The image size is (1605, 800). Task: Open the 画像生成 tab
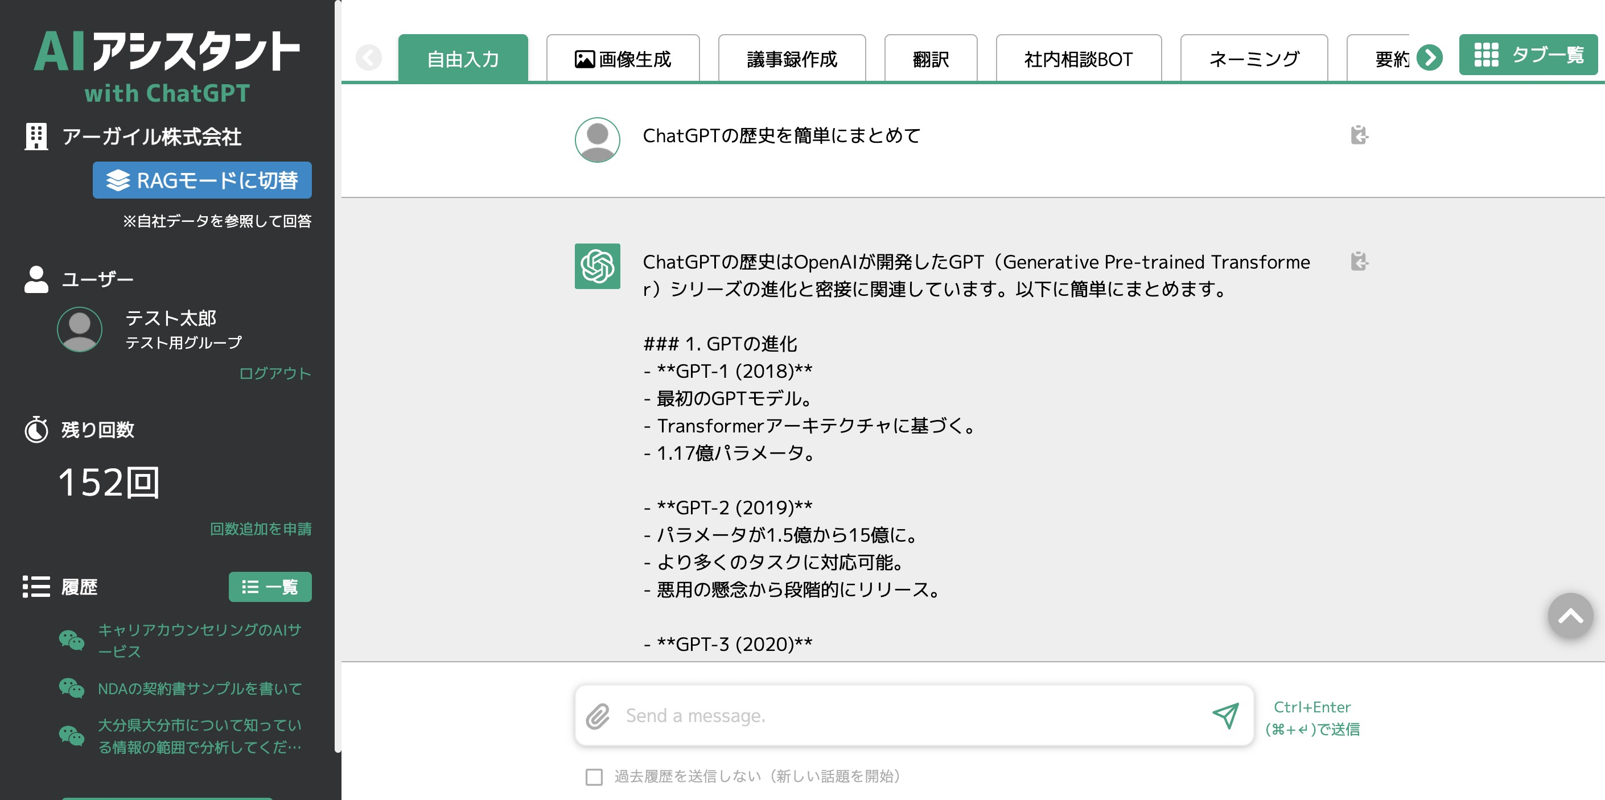623,59
